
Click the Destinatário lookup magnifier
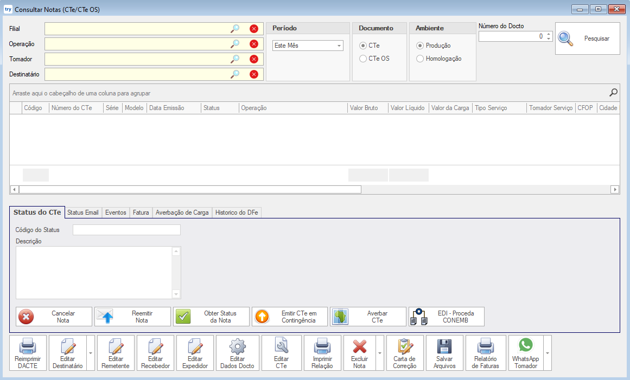coord(235,74)
